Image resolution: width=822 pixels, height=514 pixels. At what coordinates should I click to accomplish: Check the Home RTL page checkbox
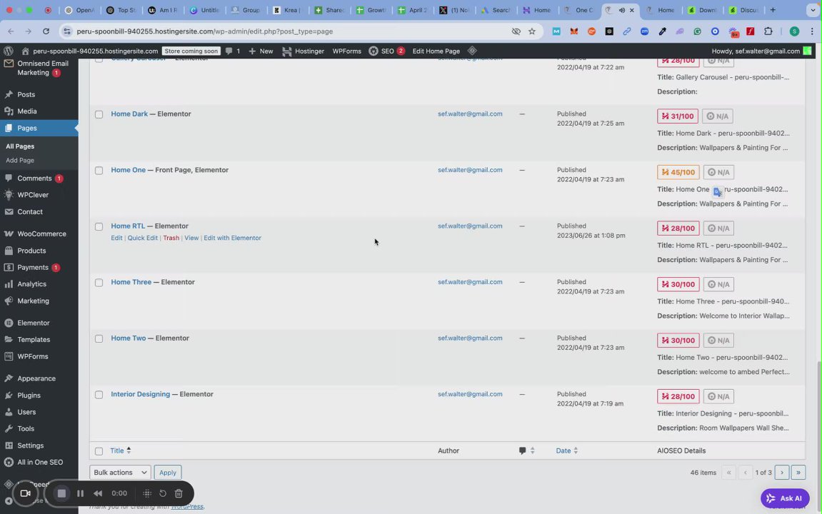(99, 226)
